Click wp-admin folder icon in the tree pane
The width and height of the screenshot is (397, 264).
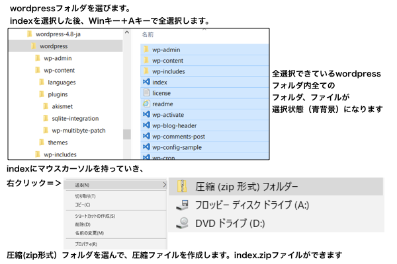coord(38,58)
